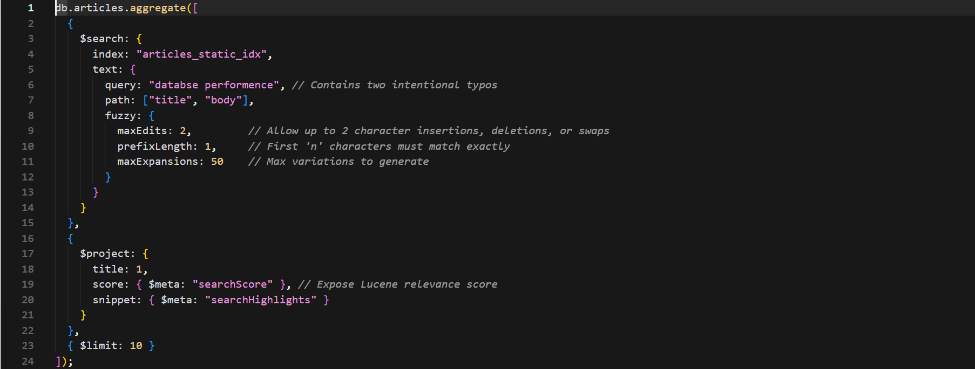
Task: Click the $limit stage value 10
Action: tap(136, 346)
